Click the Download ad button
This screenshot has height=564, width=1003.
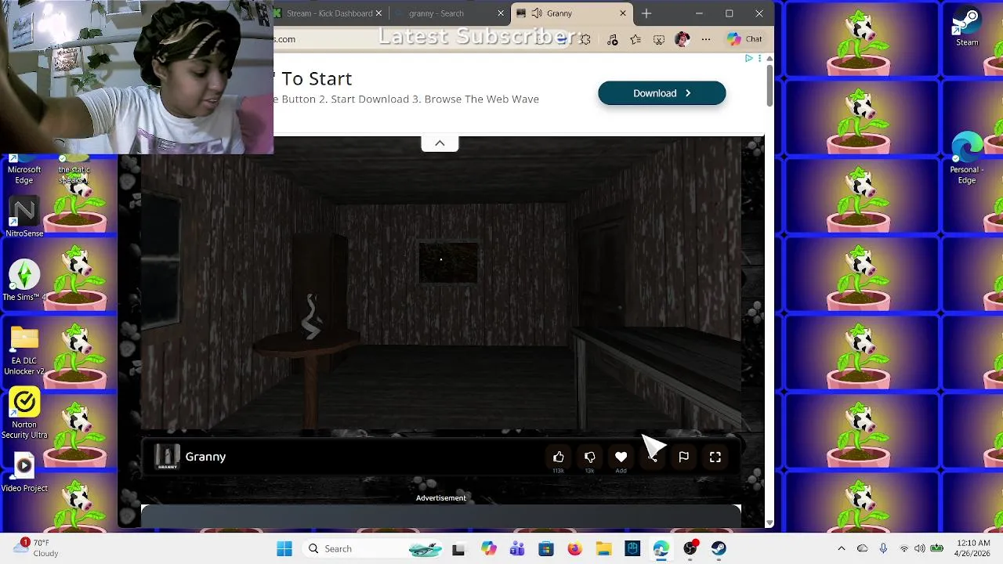point(661,93)
